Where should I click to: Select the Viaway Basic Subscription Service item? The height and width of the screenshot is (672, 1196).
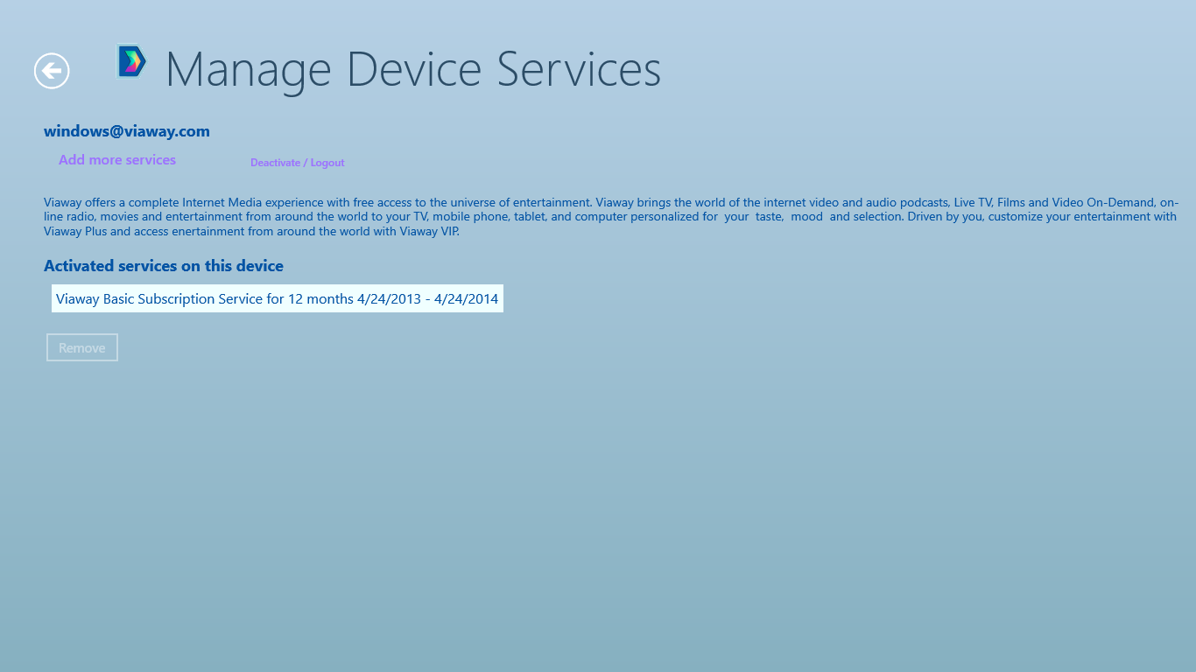(x=277, y=299)
